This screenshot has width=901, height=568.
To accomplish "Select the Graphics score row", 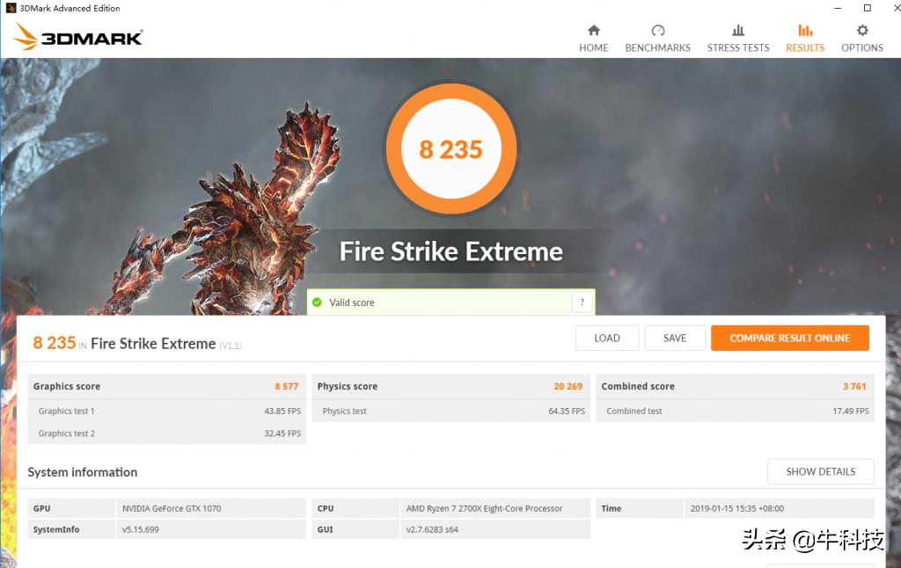I will 167,386.
